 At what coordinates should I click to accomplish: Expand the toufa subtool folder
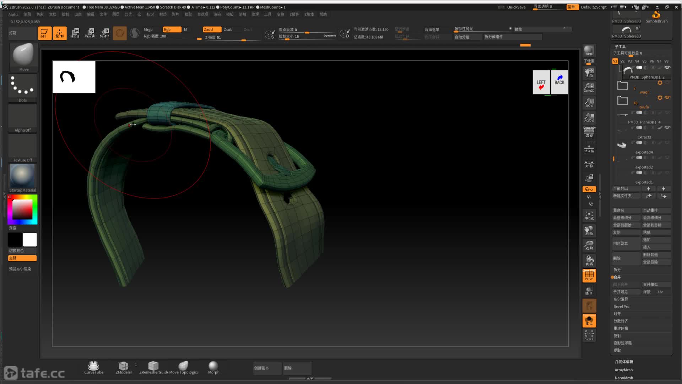click(x=622, y=101)
